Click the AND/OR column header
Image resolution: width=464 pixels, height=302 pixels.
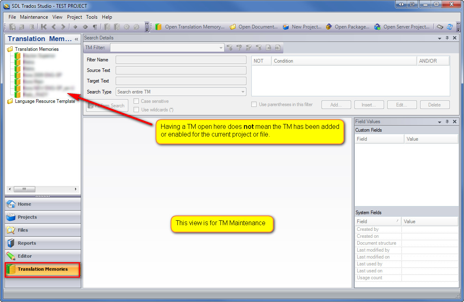coord(433,61)
